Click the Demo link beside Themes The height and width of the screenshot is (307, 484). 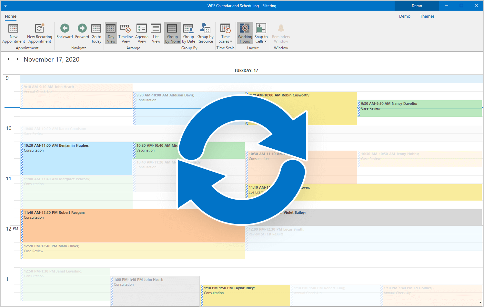(405, 16)
